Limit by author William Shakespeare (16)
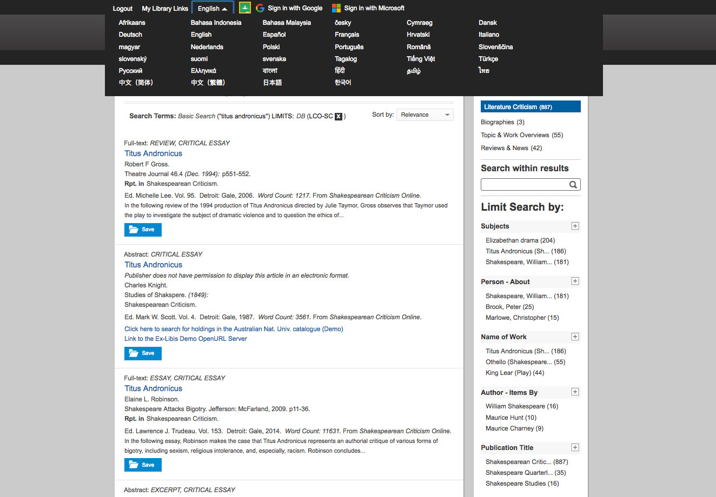This screenshot has width=716, height=497. click(x=522, y=406)
